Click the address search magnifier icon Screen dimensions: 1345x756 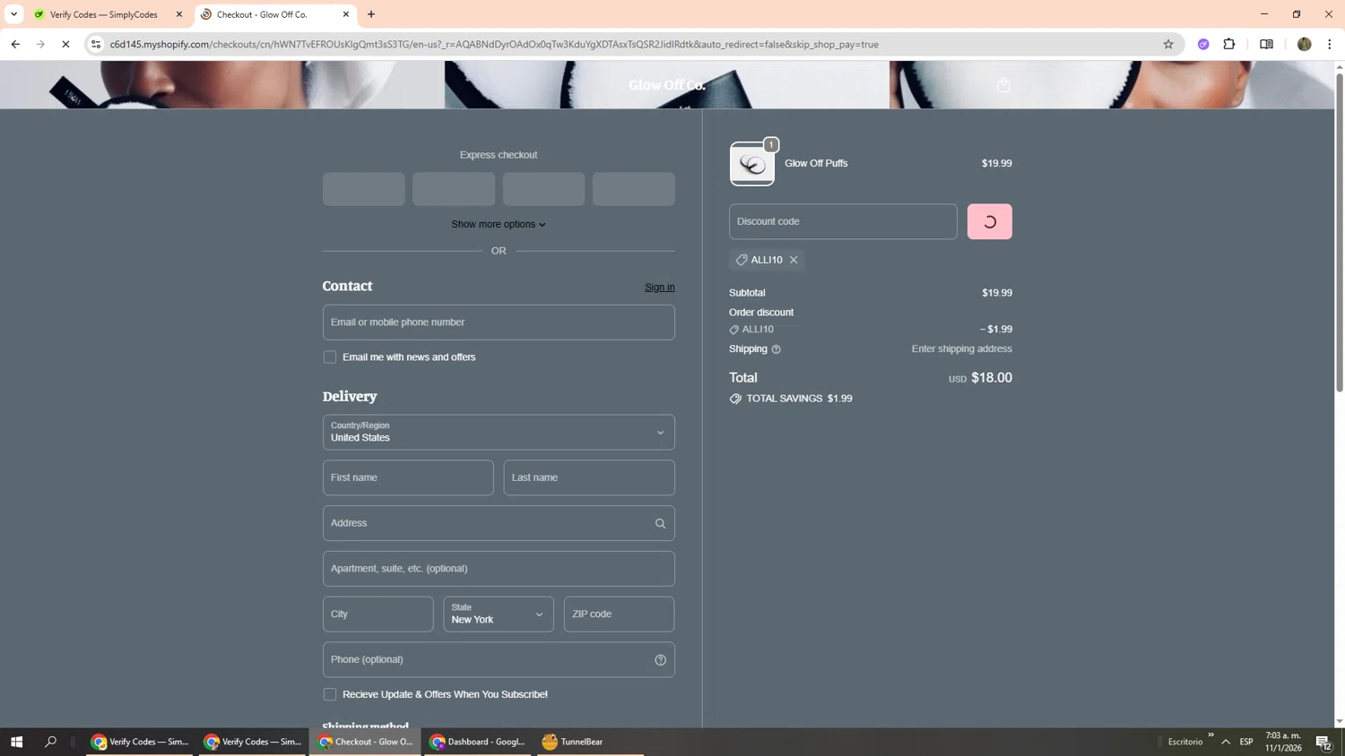click(x=660, y=523)
